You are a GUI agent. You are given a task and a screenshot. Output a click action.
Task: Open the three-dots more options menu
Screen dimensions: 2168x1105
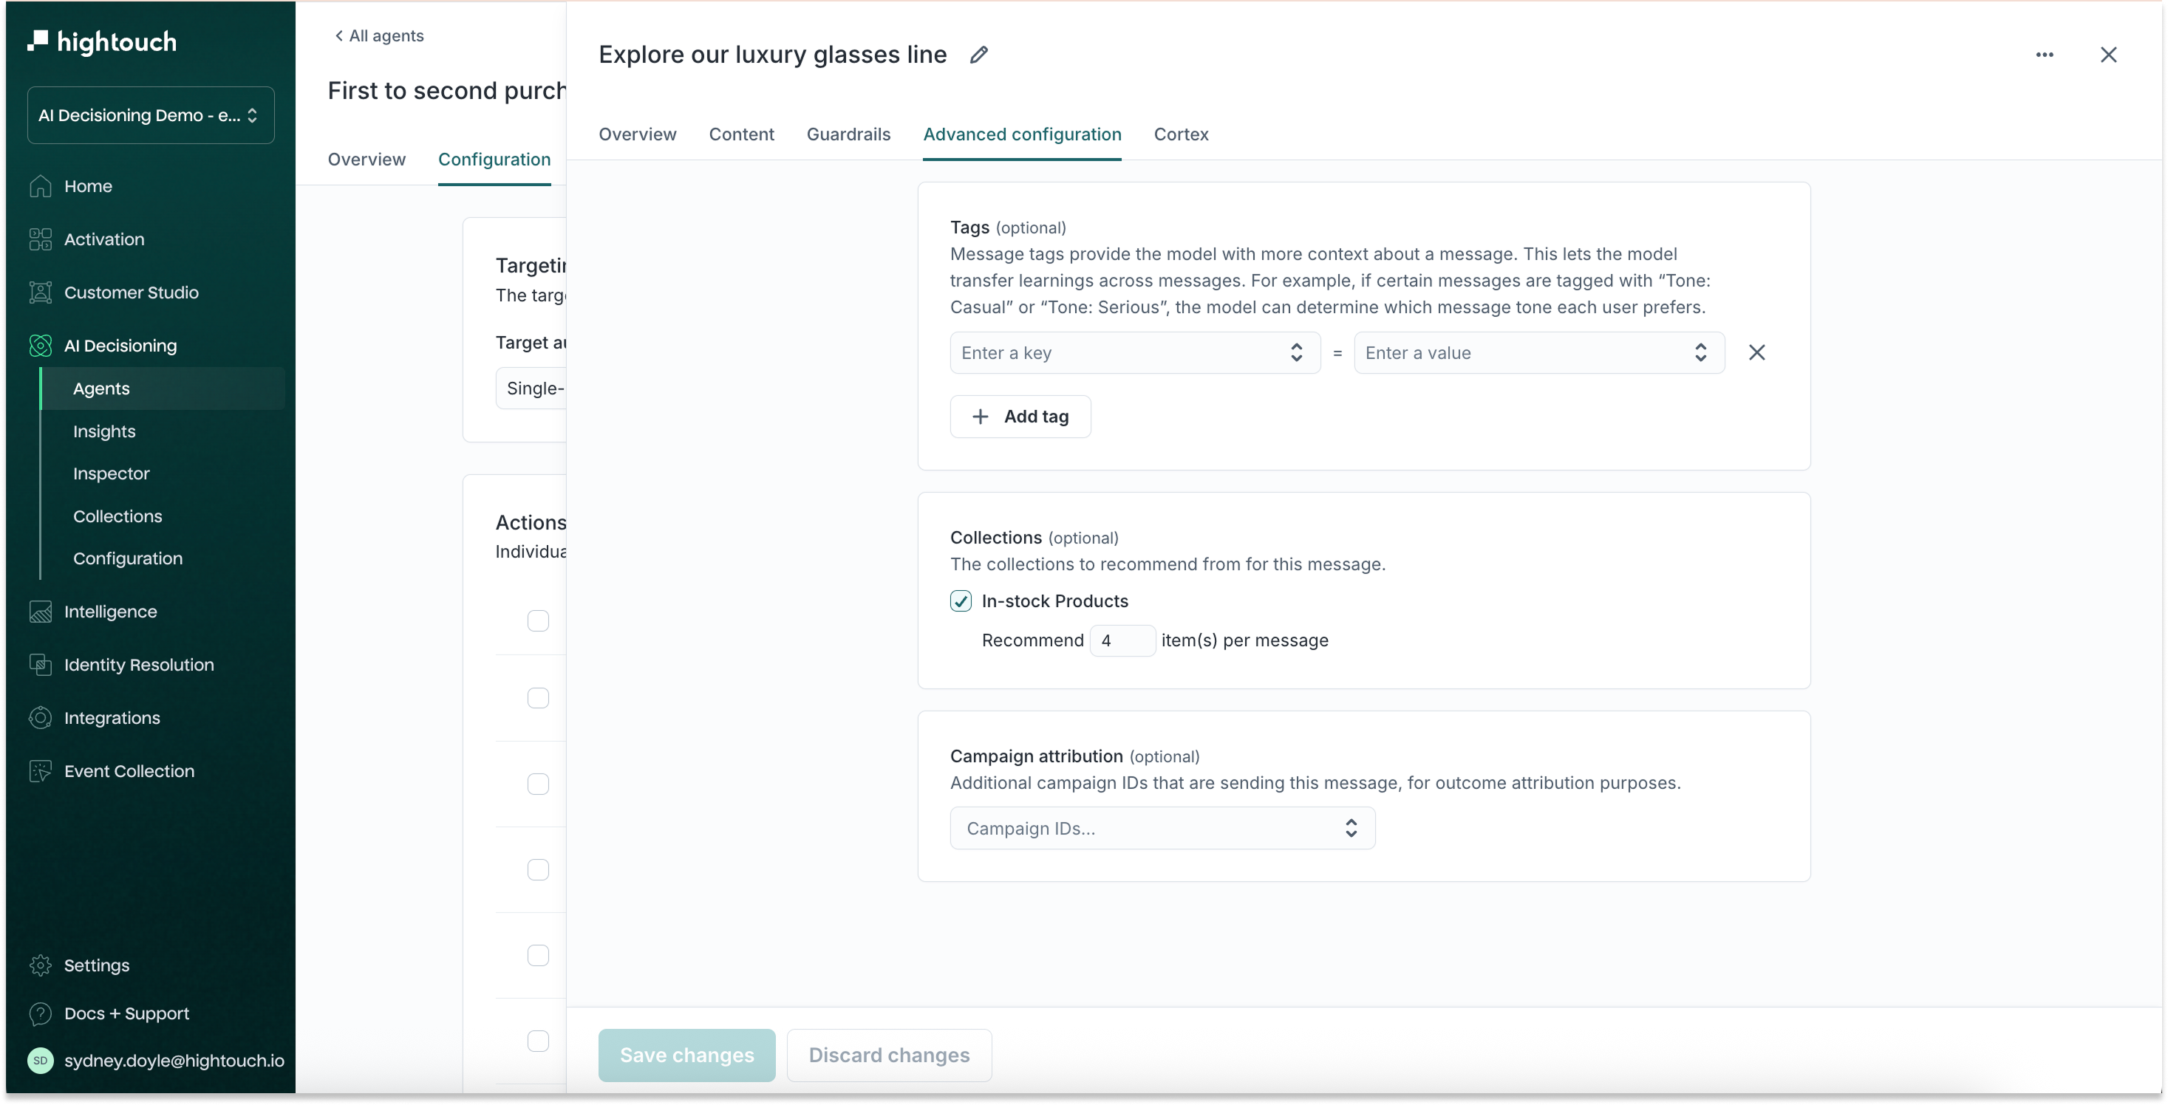2045,55
